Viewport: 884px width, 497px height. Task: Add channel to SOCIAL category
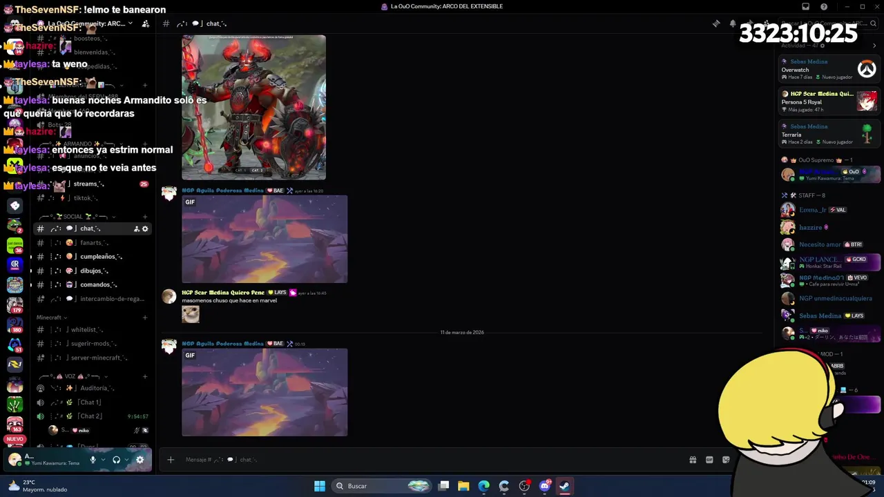[145, 217]
